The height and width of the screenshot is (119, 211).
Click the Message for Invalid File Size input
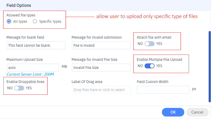click(x=101, y=67)
